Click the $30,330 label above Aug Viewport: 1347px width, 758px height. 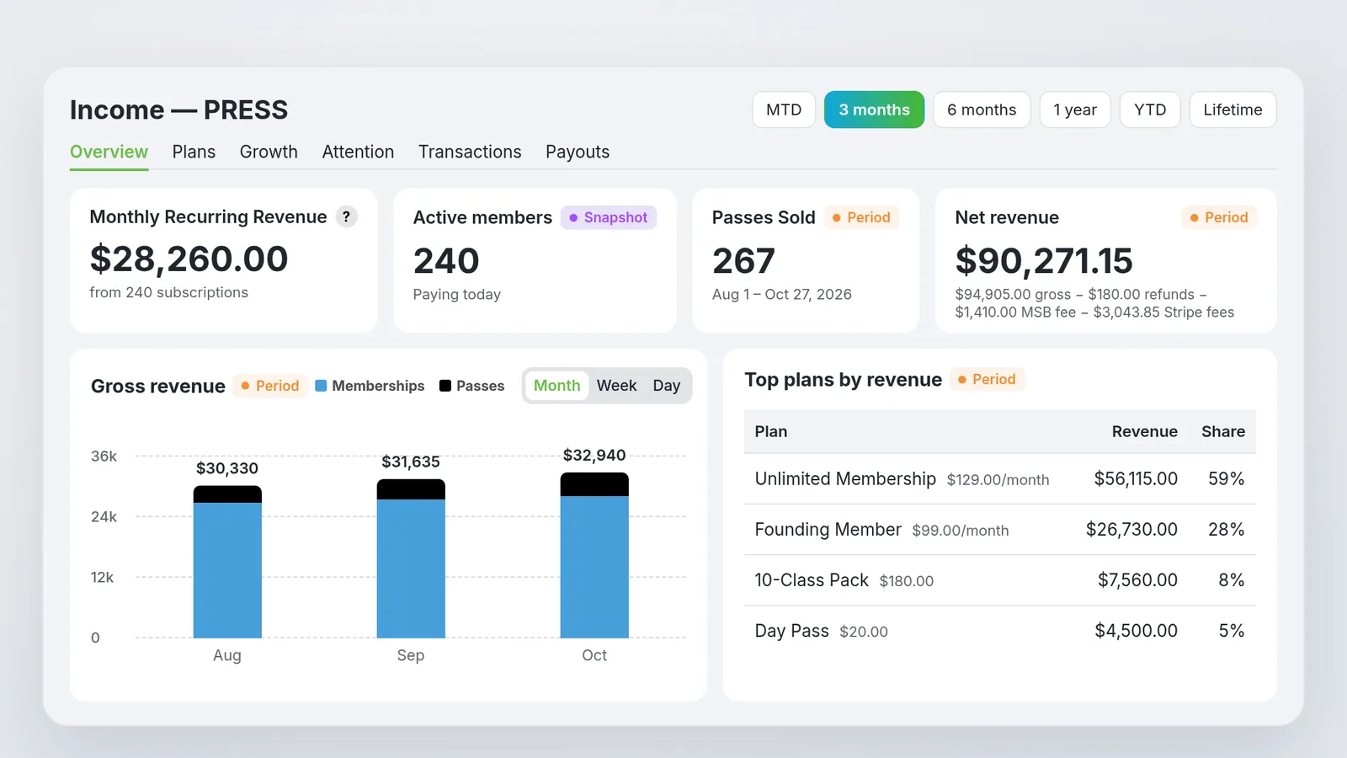coord(227,468)
